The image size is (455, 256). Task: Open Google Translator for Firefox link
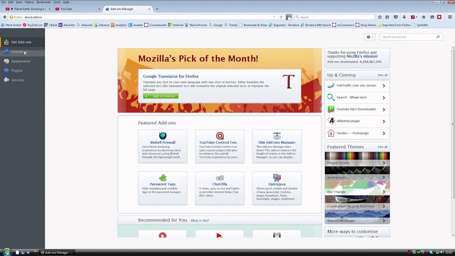tap(171, 76)
